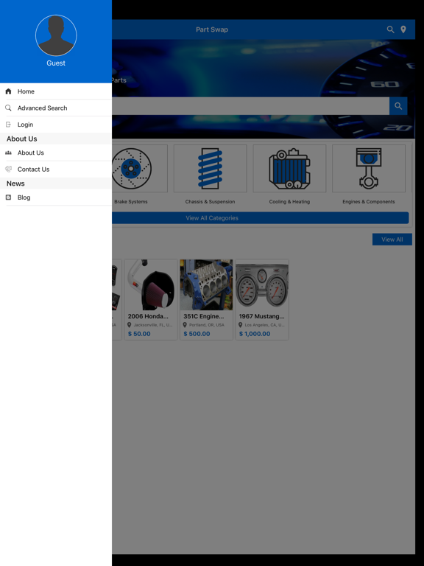The width and height of the screenshot is (424, 566).
Task: Click the $ 1,000.00 price
Action: 255,334
